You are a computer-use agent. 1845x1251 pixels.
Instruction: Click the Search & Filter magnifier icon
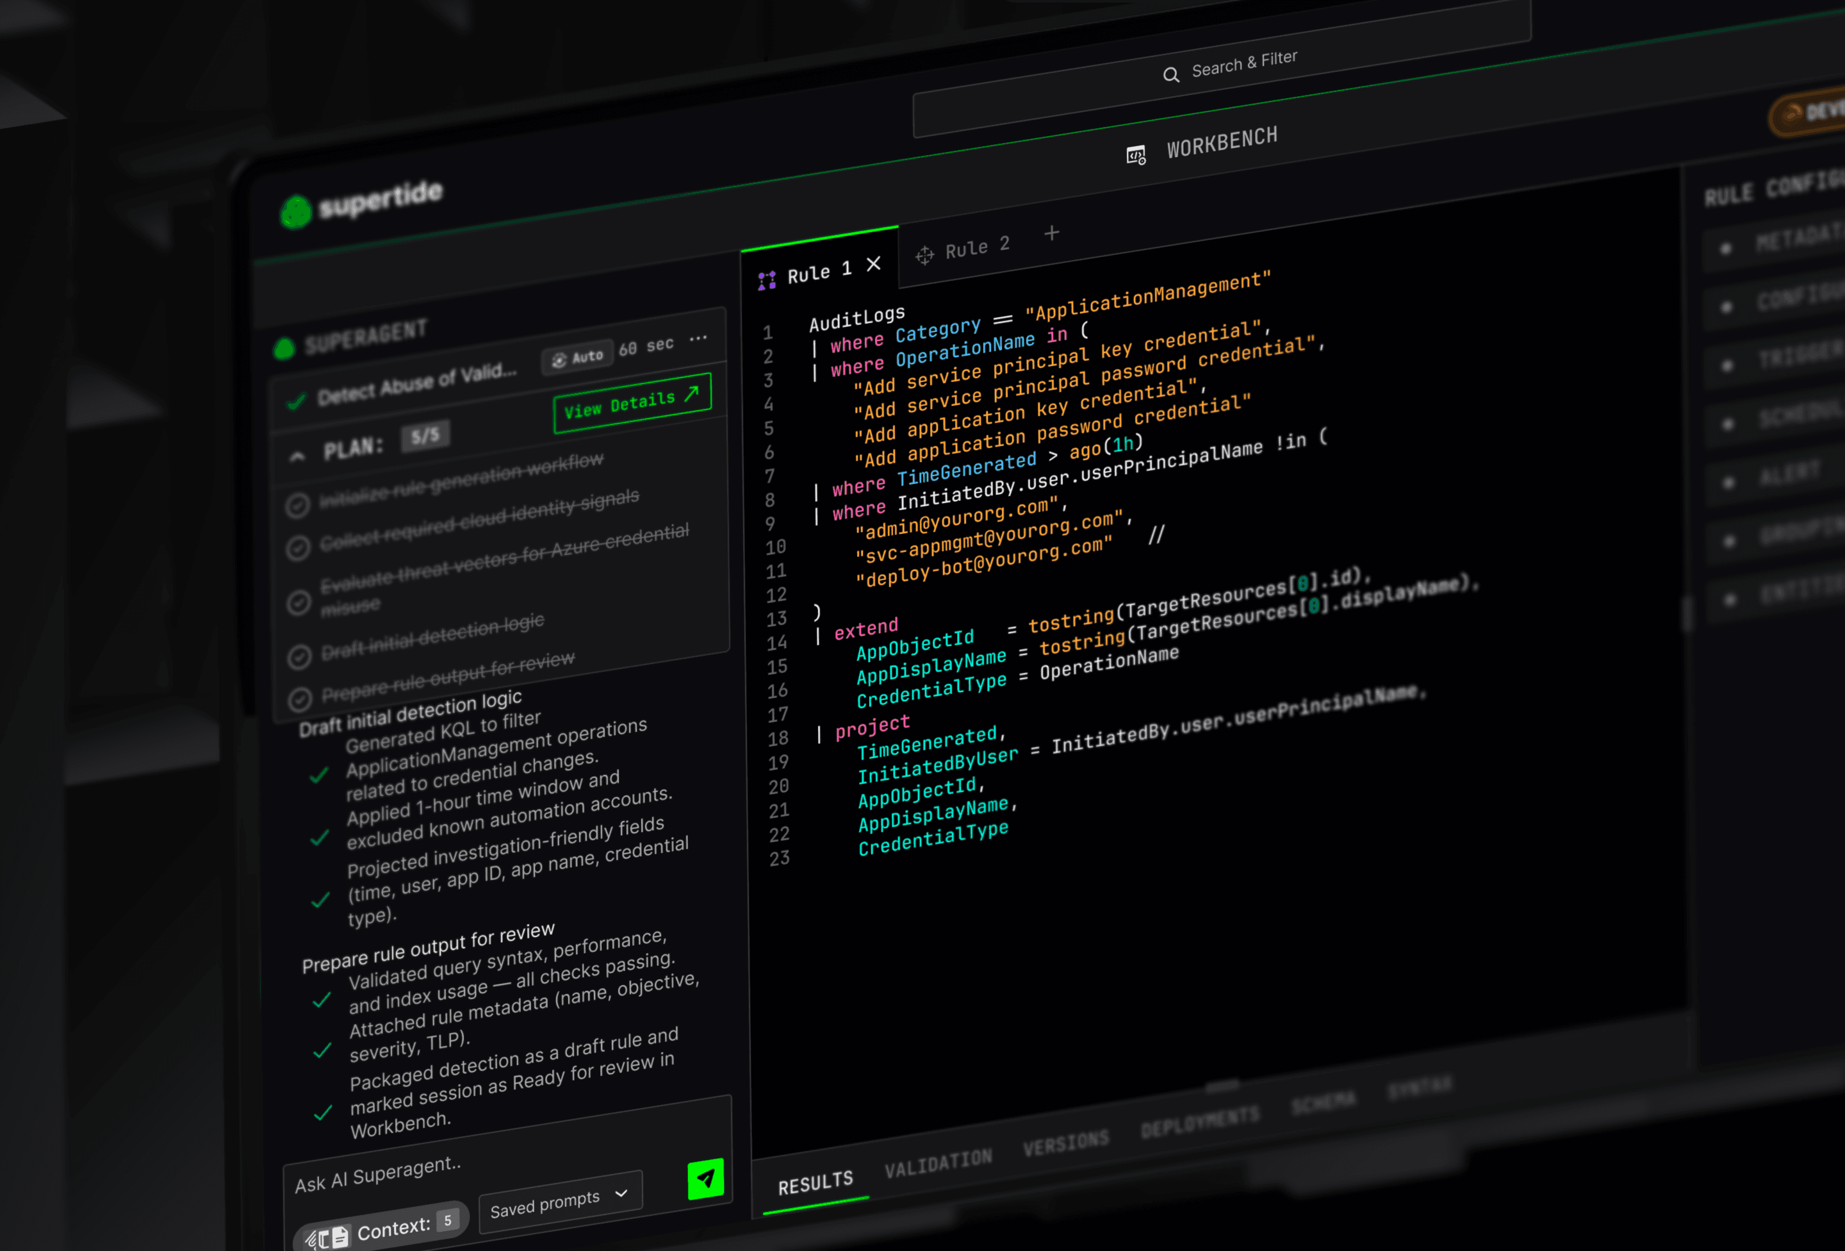click(1171, 75)
